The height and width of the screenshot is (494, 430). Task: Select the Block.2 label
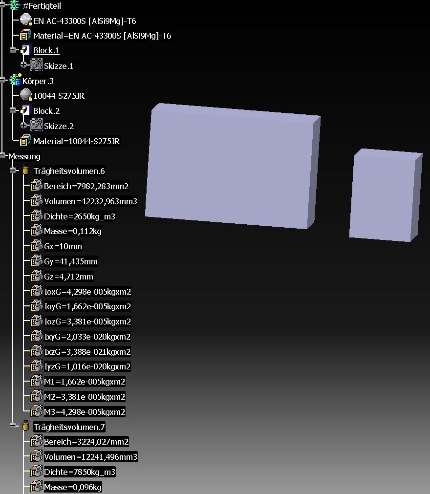(46, 111)
